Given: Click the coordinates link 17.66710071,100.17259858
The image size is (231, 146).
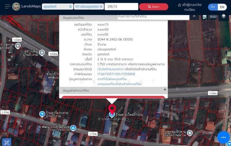Looking at the screenshot, I should 116,74.
